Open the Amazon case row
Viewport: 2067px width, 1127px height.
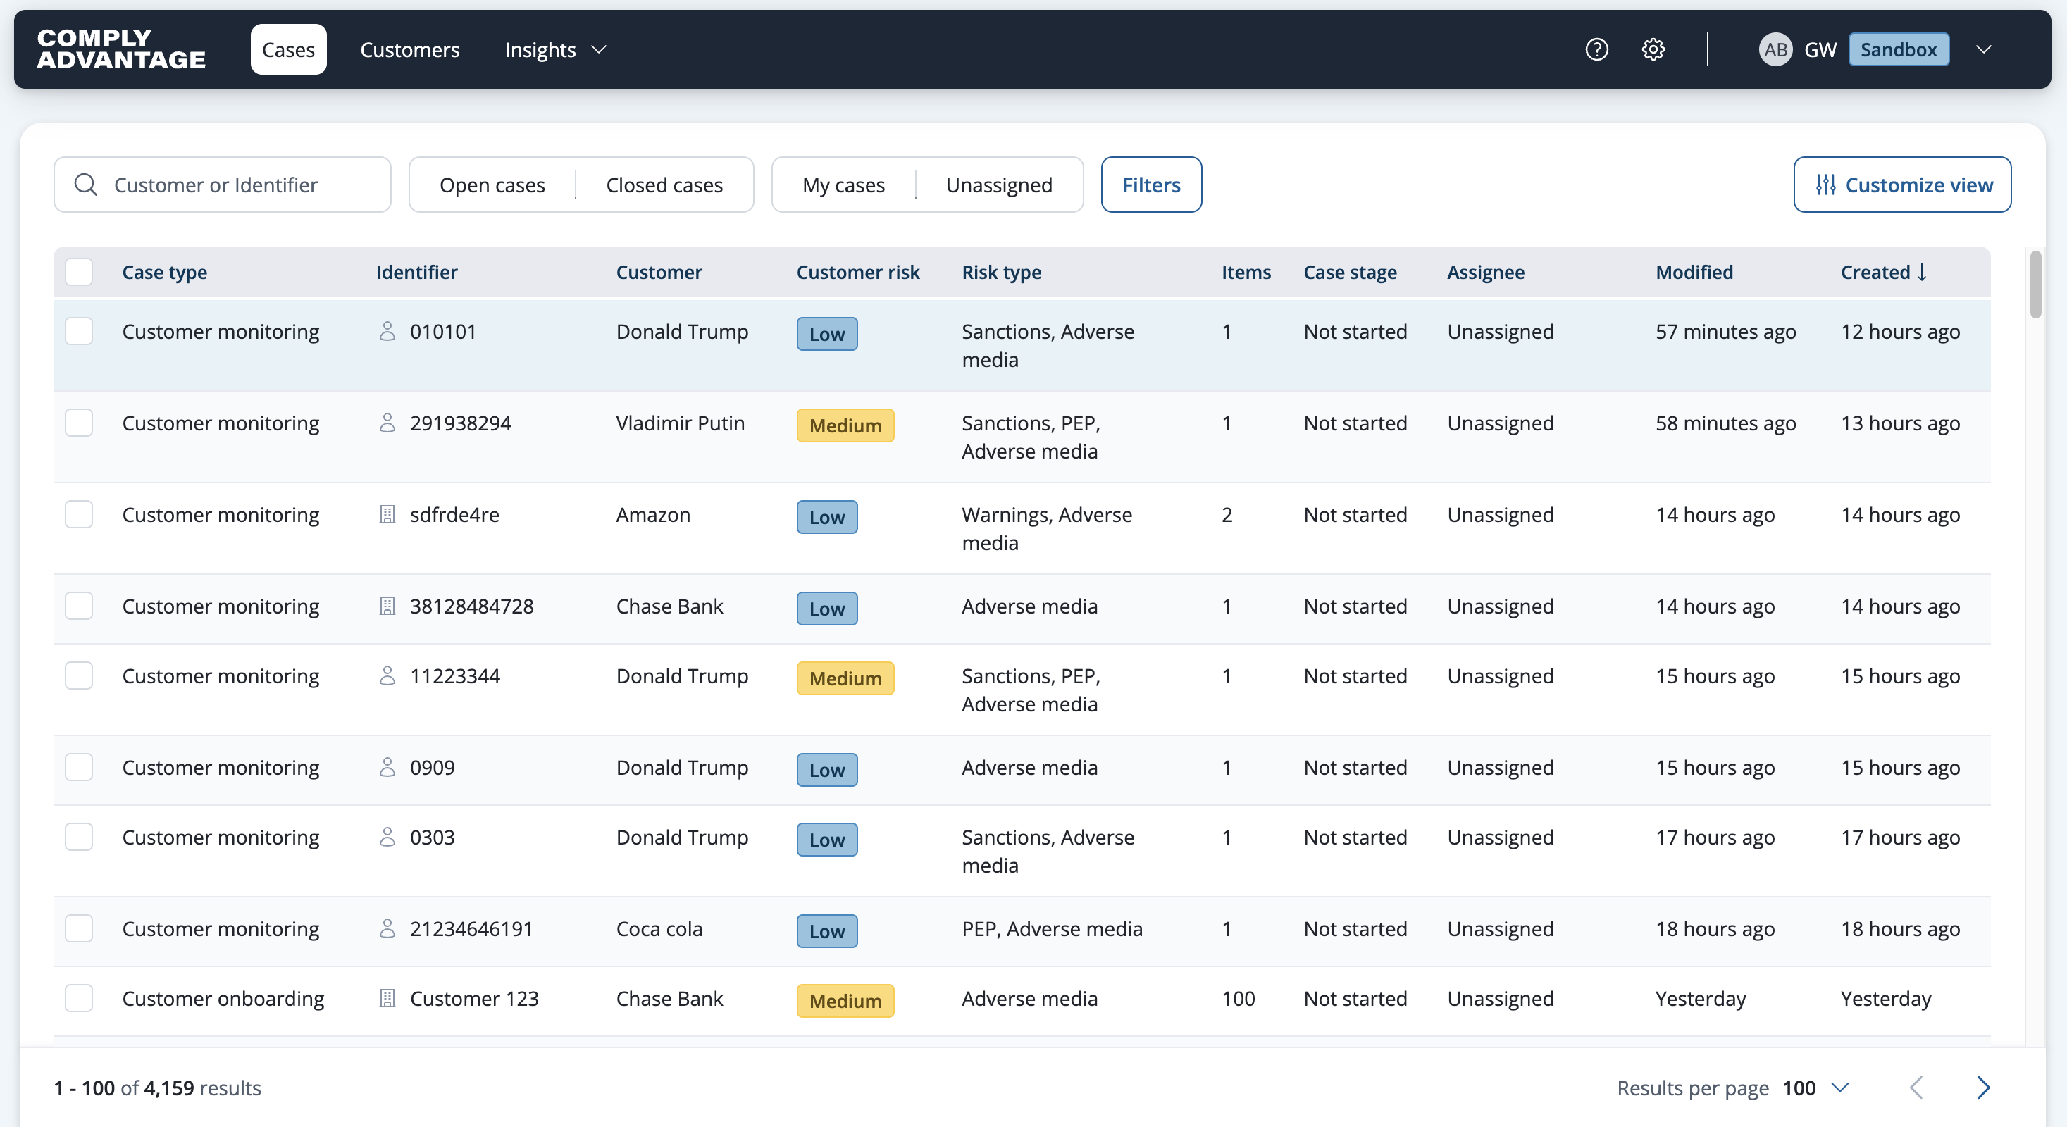click(1022, 528)
